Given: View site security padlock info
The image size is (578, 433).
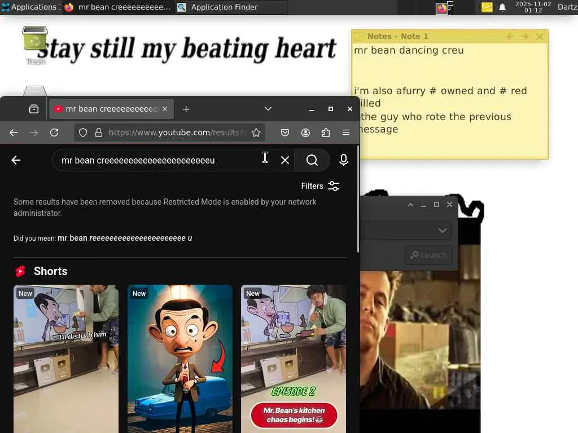Looking at the screenshot, I should click(99, 132).
